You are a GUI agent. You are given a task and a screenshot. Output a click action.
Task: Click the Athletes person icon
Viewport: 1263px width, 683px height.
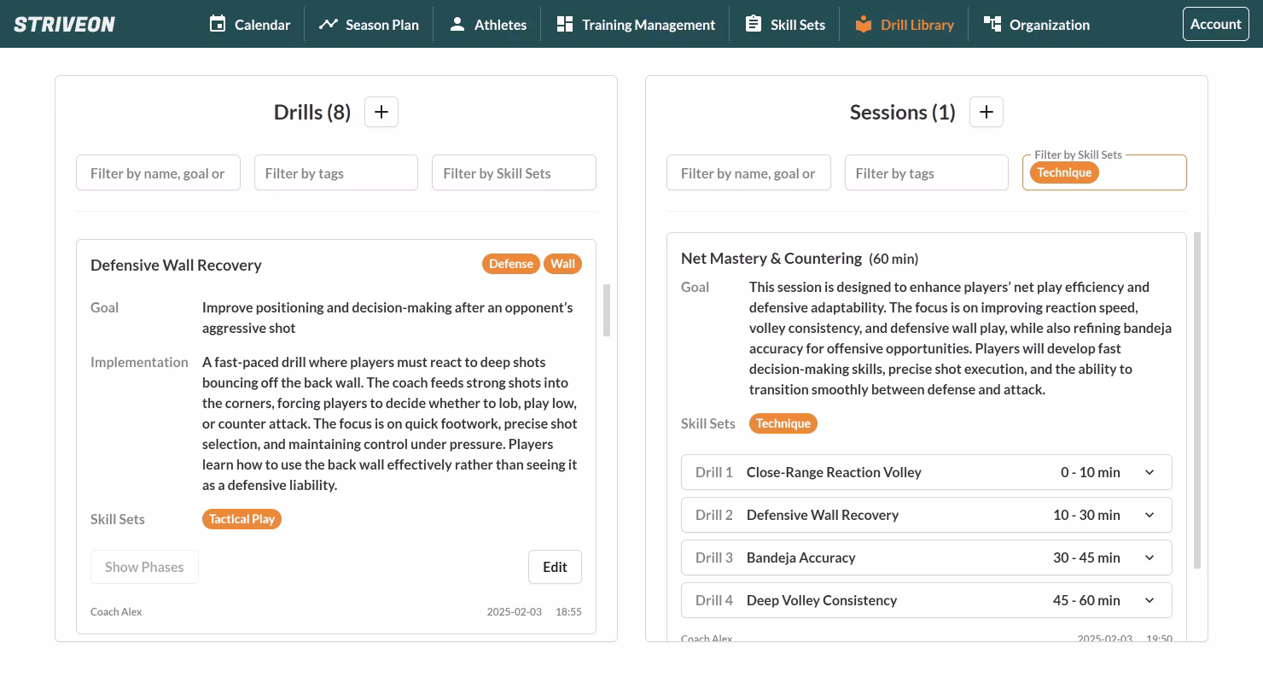pos(457,24)
